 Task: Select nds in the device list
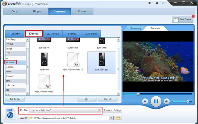(16, 90)
